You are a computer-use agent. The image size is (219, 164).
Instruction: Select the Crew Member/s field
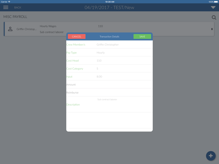(x=109, y=45)
